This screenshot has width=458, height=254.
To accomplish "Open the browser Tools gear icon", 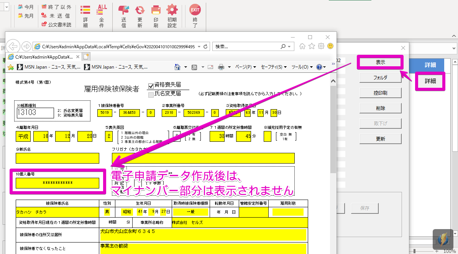I will click(x=321, y=46).
